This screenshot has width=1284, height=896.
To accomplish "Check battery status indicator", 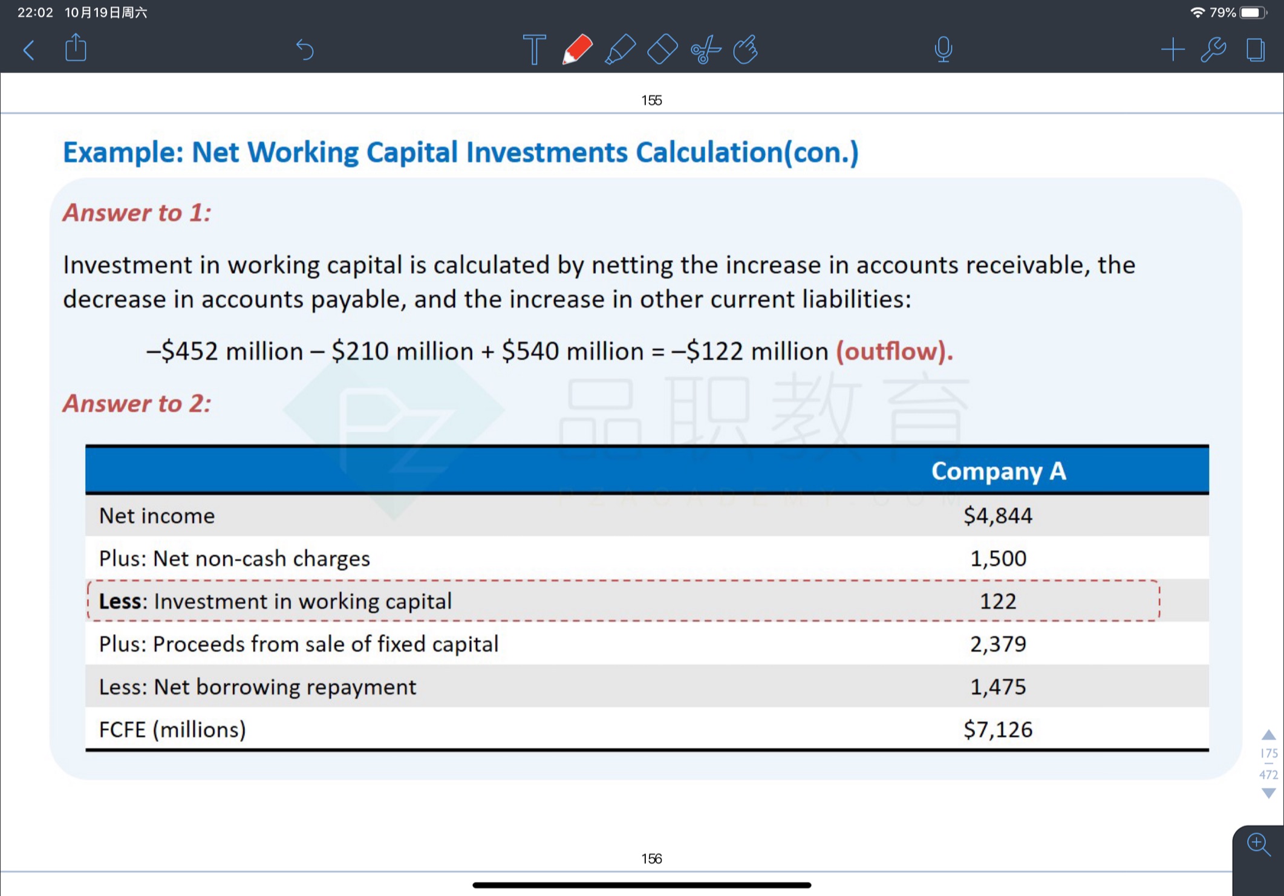I will tap(1253, 12).
